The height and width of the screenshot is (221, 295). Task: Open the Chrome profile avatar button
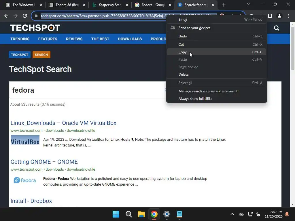click(279, 16)
